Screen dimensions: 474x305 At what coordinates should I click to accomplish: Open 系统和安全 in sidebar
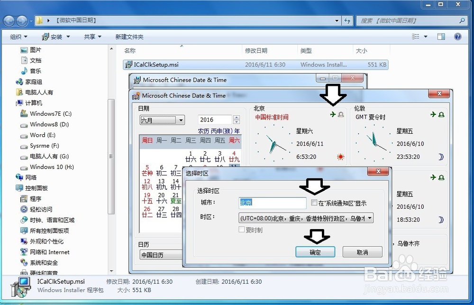click(39, 263)
